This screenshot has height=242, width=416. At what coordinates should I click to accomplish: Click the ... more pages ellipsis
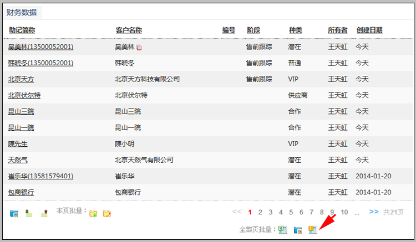point(357,213)
